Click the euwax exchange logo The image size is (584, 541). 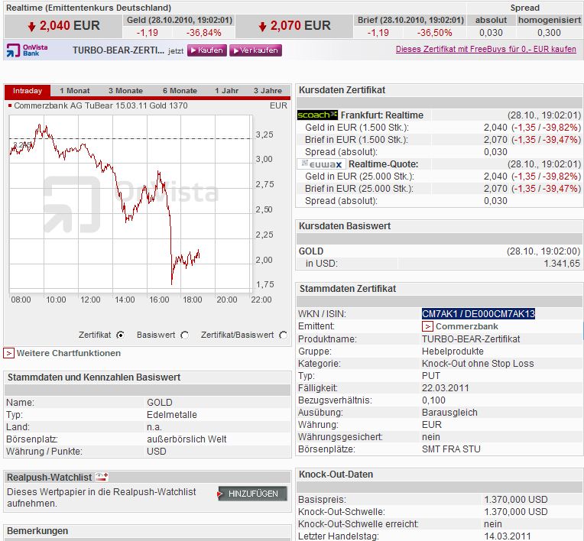pyautogui.click(x=321, y=164)
